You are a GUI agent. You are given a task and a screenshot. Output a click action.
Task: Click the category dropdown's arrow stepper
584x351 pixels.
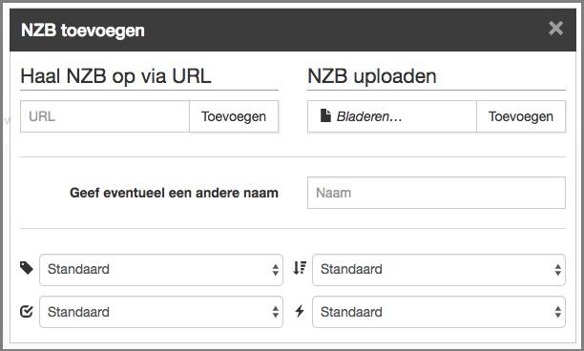(x=275, y=270)
